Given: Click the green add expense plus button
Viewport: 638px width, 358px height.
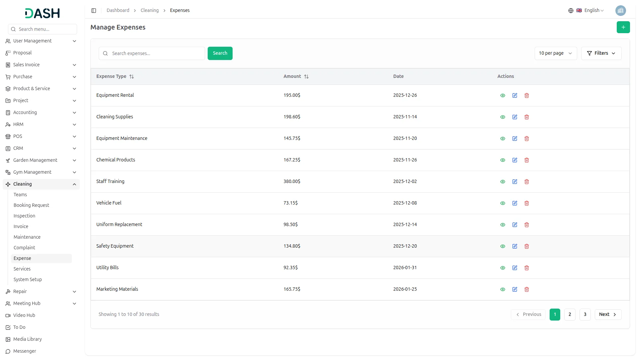Looking at the screenshot, I should [623, 27].
